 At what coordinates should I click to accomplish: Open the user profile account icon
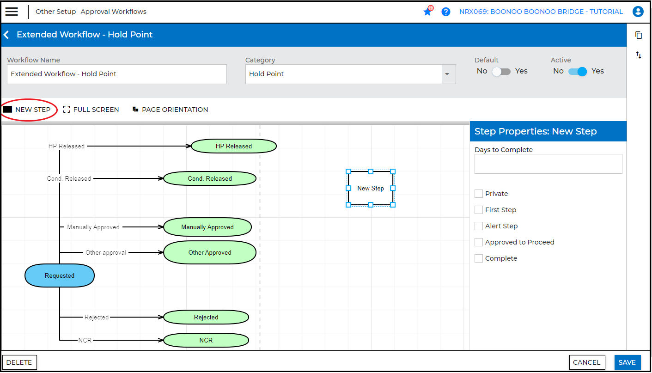coord(638,12)
